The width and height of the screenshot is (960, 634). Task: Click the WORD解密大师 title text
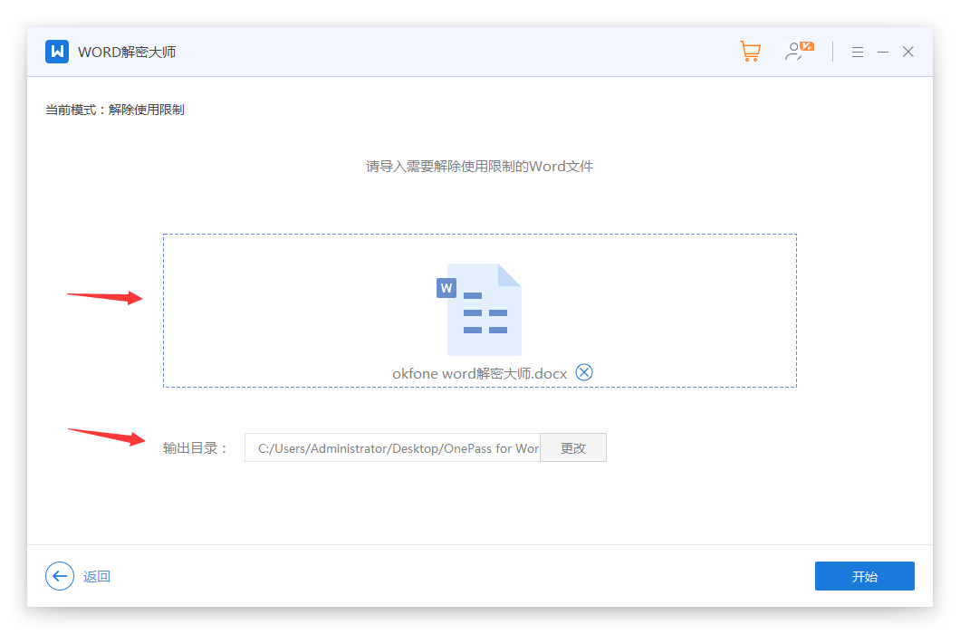point(127,53)
